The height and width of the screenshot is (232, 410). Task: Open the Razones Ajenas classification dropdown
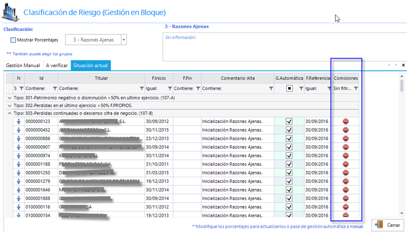pos(124,40)
